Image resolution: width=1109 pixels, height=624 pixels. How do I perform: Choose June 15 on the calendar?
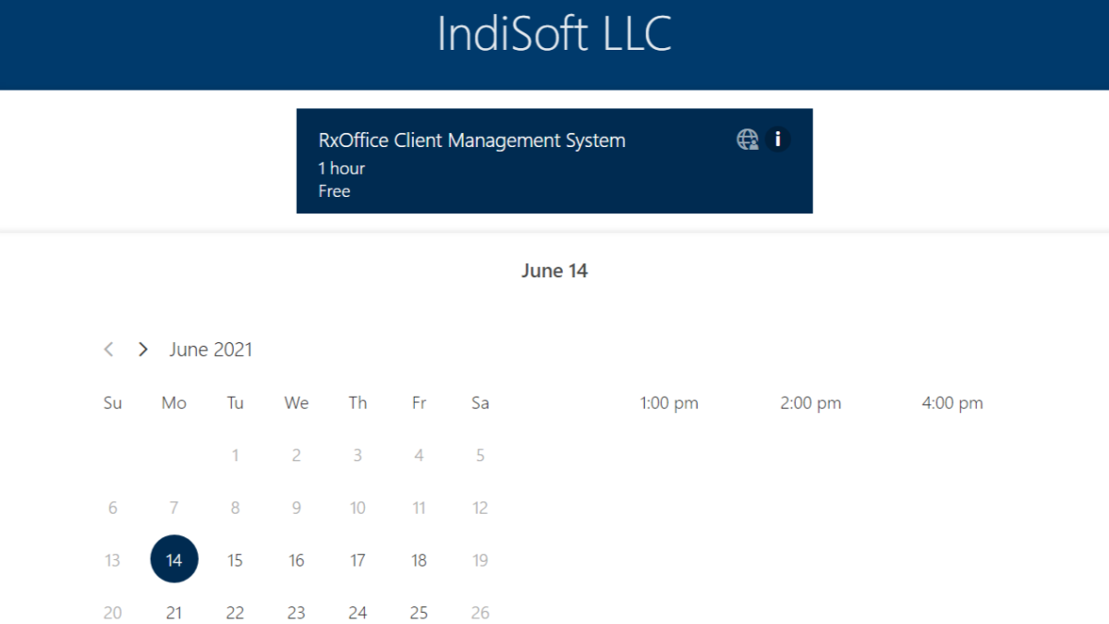click(x=235, y=560)
